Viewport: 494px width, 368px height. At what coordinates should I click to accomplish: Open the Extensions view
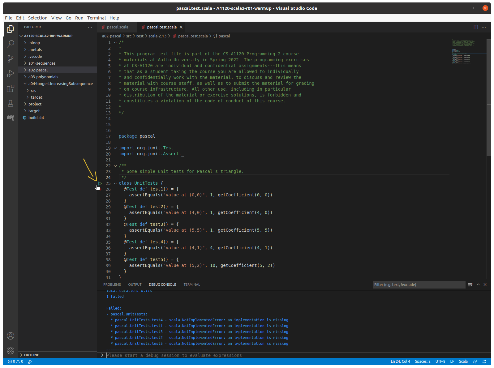tap(11, 89)
